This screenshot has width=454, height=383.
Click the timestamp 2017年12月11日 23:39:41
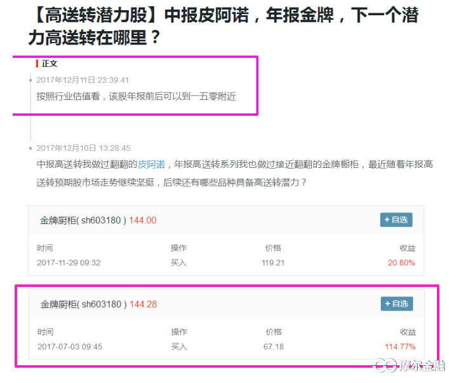pyautogui.click(x=83, y=80)
